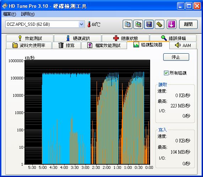203x177 pixels.
Task: Open the 說明(H) menu
Action: tap(28, 14)
